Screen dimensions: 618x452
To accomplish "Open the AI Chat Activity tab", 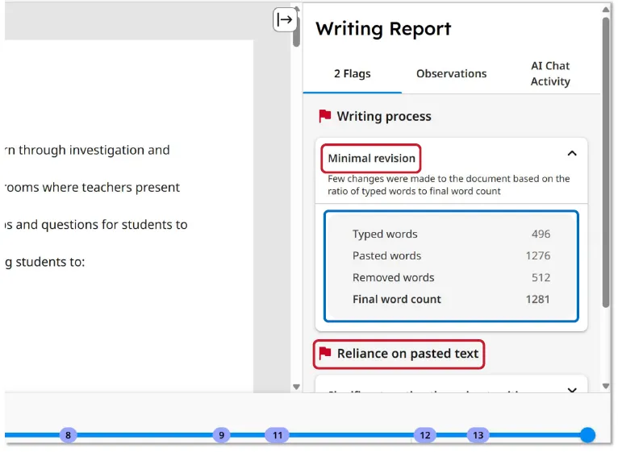I will coord(550,73).
